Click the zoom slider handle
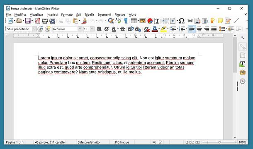Viewport: 253px width, 149px height. [219, 142]
